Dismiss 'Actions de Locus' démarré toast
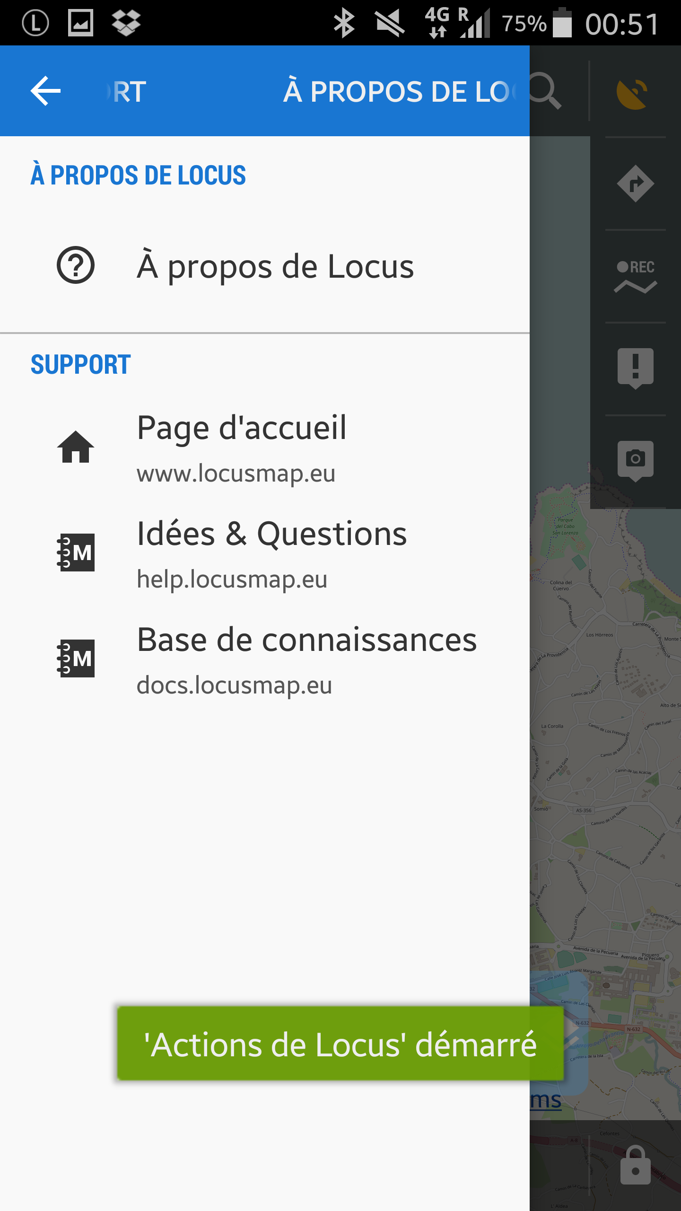Screen dimensions: 681x1211 340,1044
